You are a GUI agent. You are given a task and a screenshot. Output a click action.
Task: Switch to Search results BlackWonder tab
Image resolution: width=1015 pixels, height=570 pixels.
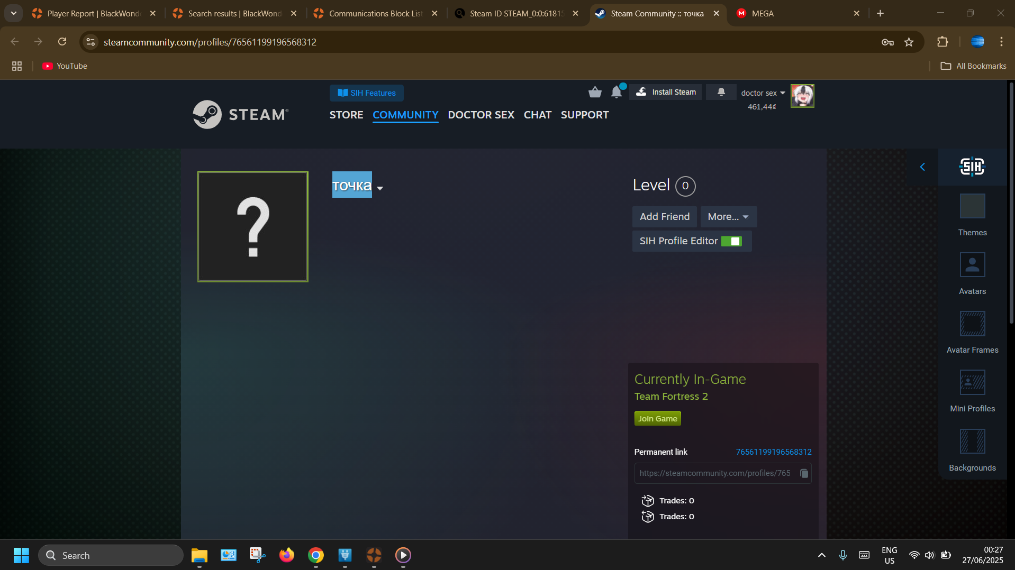(235, 13)
